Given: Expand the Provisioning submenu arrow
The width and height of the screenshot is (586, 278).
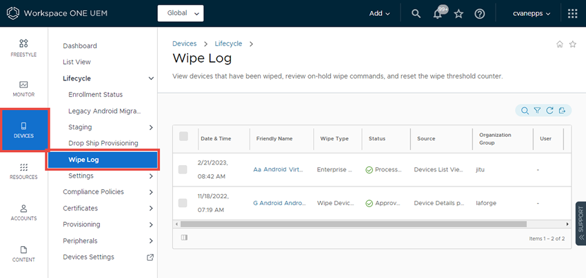Looking at the screenshot, I should (151, 224).
